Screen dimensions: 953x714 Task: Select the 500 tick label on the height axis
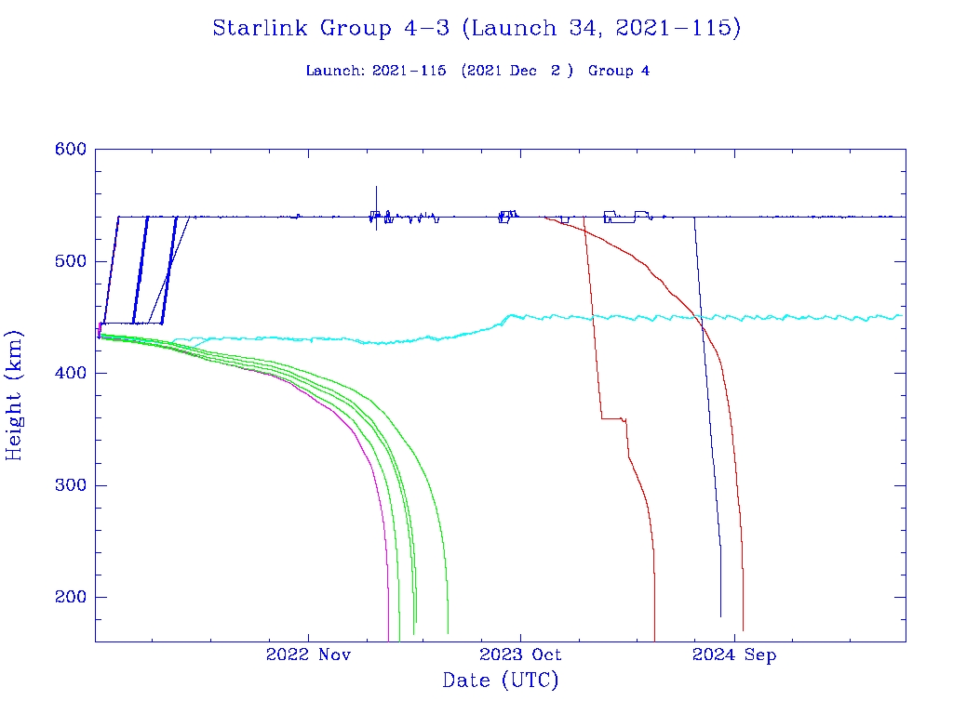click(x=71, y=261)
